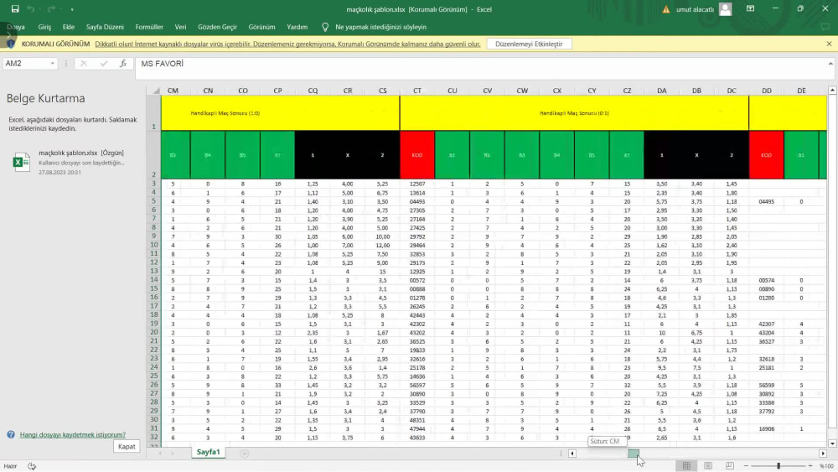Click cell with value 04495
Viewport: 838px width, 472px height.
coord(767,201)
